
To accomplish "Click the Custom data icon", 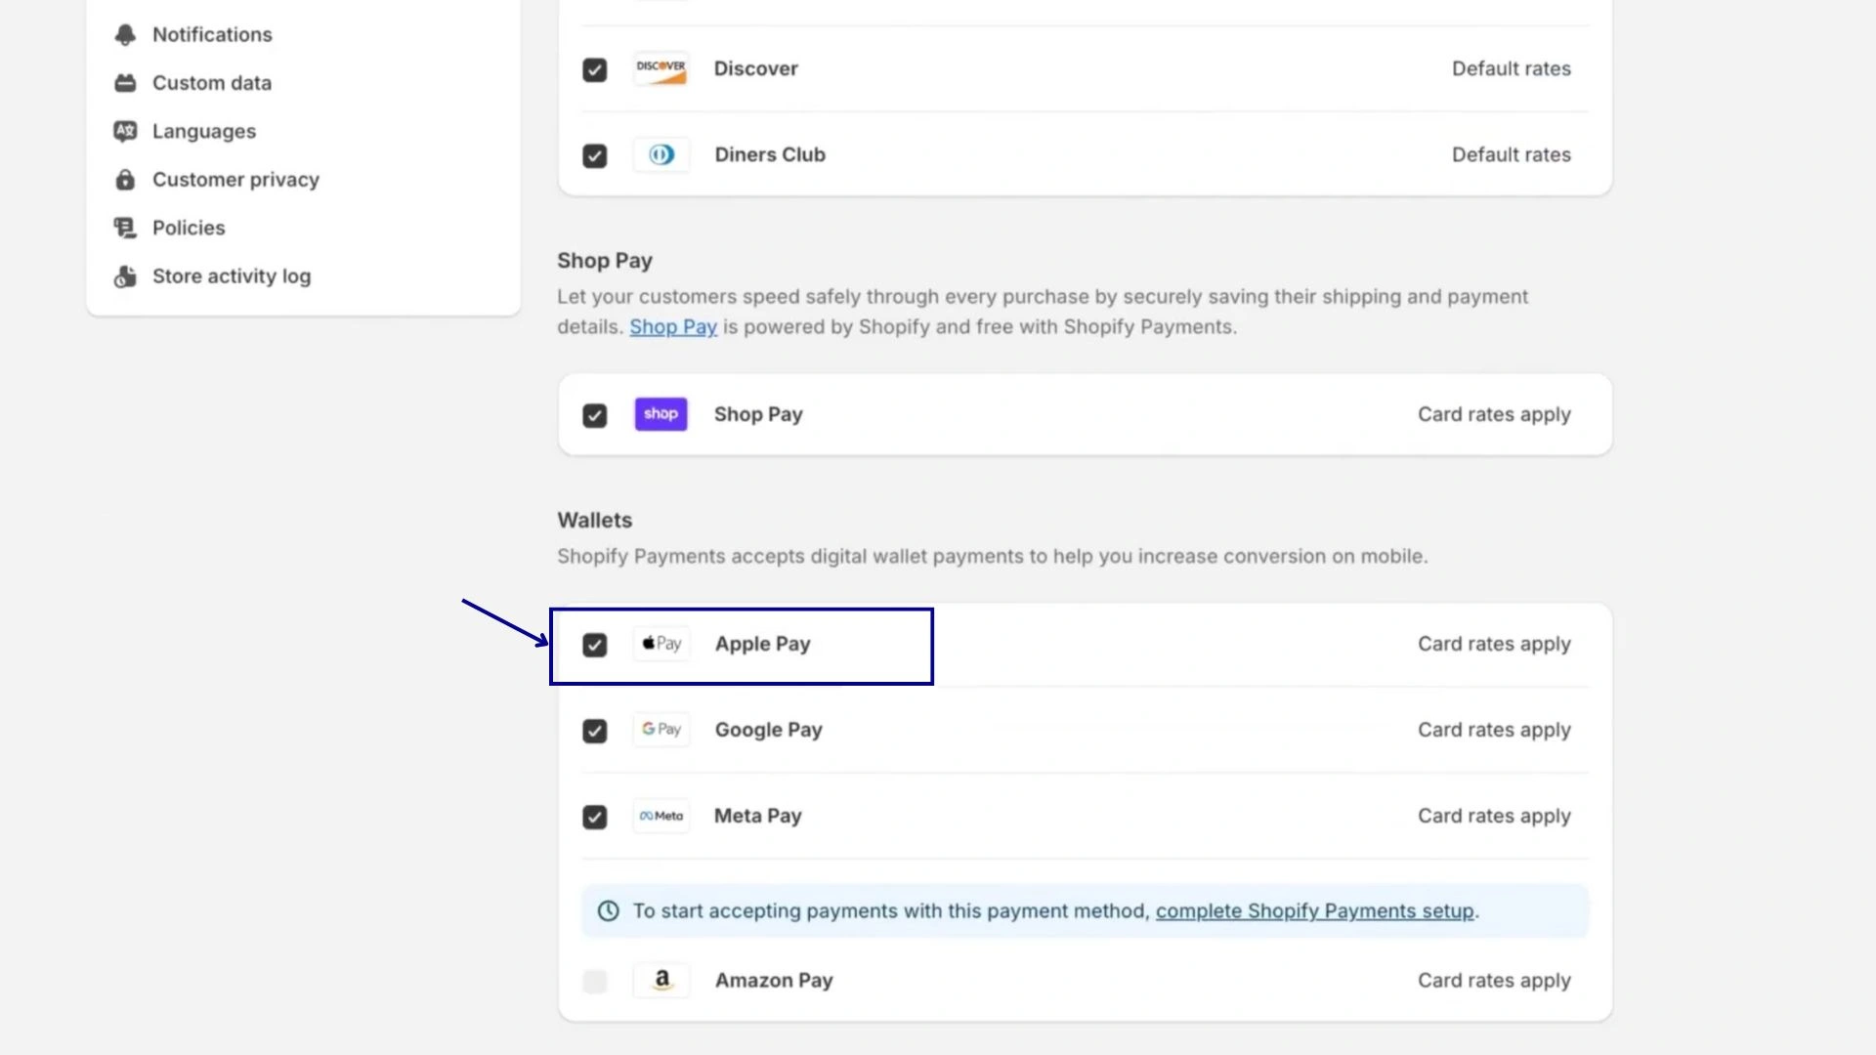I will 125,83.
